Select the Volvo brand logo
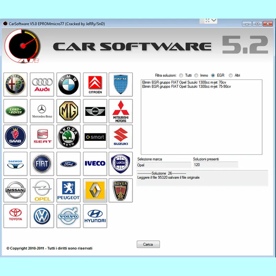Screen dimensions: 276x276 68,216
